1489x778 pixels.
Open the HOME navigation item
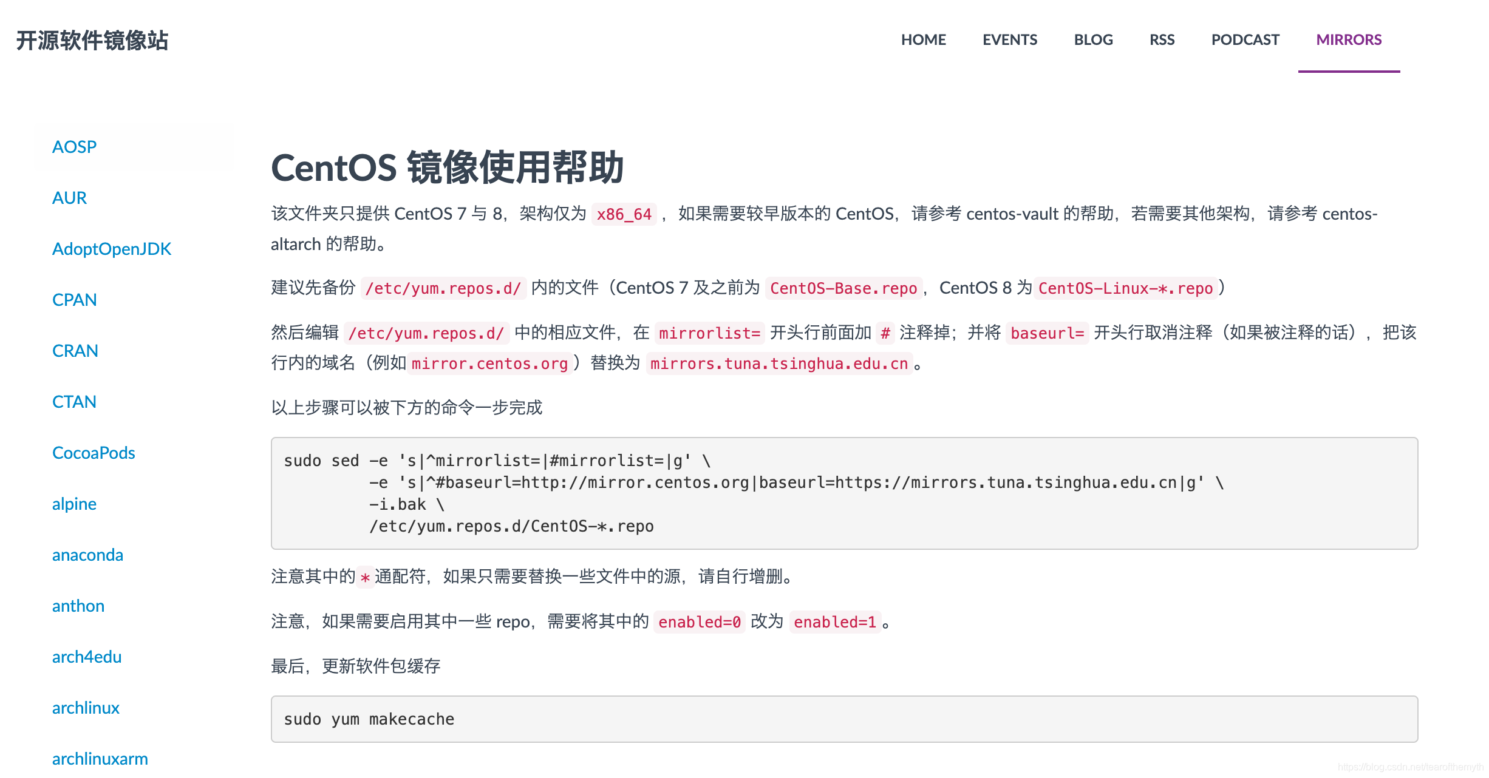923,40
